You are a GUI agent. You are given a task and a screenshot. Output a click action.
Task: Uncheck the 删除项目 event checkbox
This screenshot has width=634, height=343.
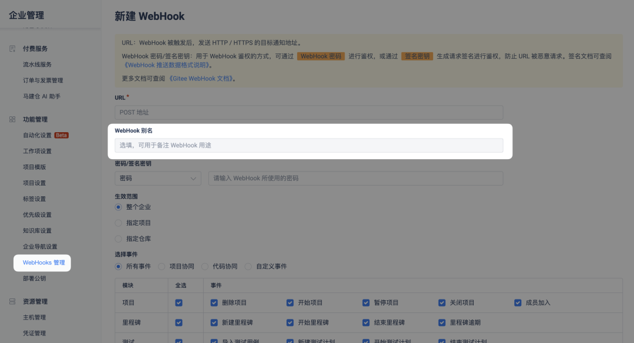click(x=214, y=302)
